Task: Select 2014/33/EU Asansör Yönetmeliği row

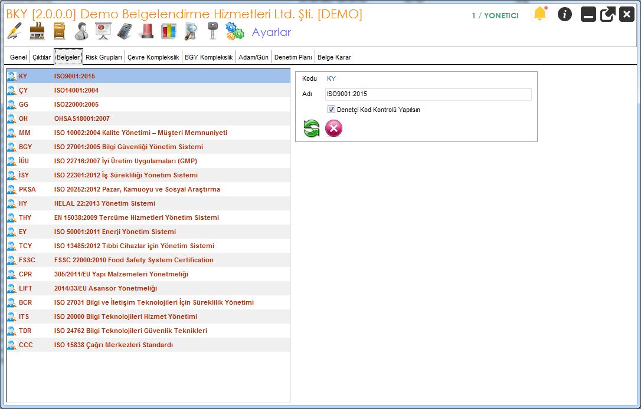Action: (x=148, y=289)
